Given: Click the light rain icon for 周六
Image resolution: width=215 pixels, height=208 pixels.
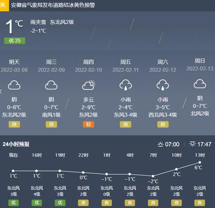Looking at the screenshot, I should pos(163,85).
